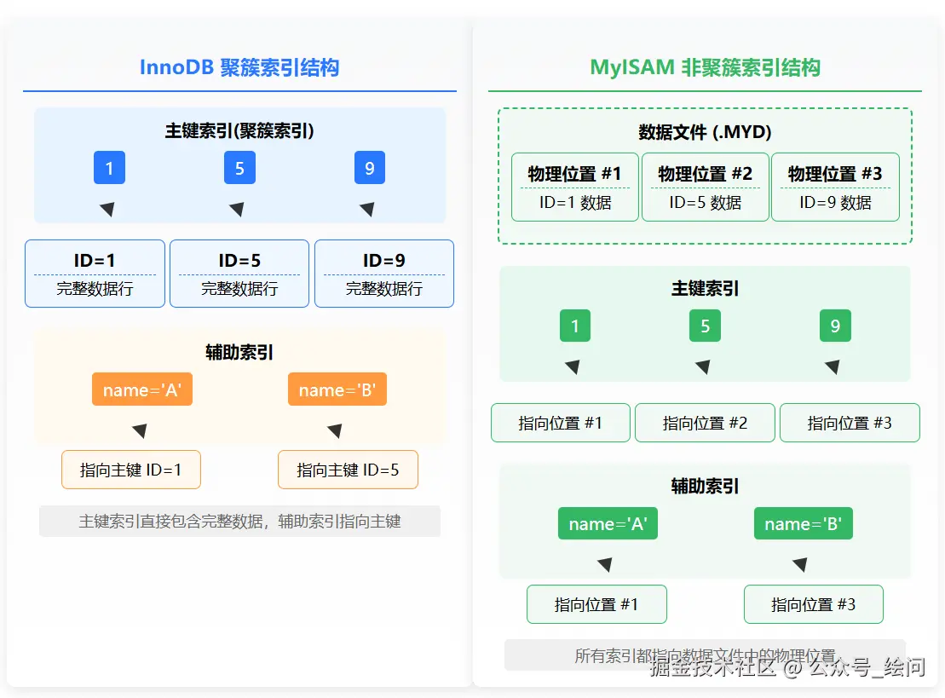Click the 指向位置 #3 button in 辅助索引

(x=813, y=603)
